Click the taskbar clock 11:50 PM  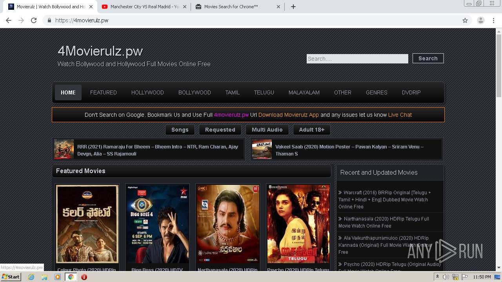[x=482, y=277]
